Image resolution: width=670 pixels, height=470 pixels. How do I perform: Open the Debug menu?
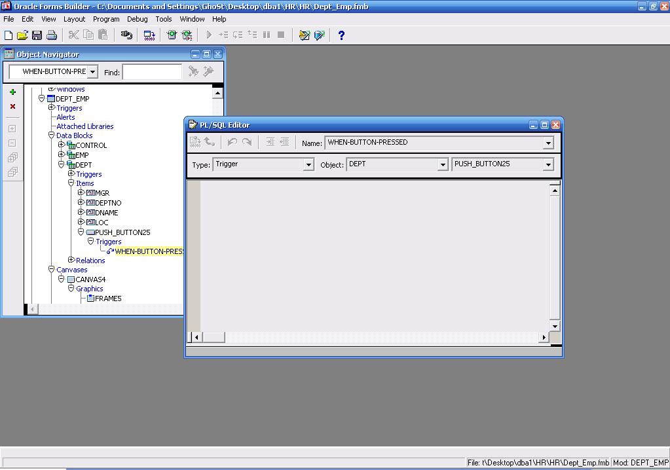click(x=137, y=19)
